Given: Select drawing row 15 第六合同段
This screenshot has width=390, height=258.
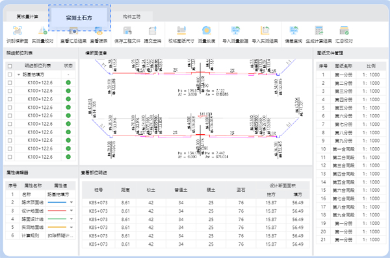Looking at the screenshot, I should click(x=351, y=191).
